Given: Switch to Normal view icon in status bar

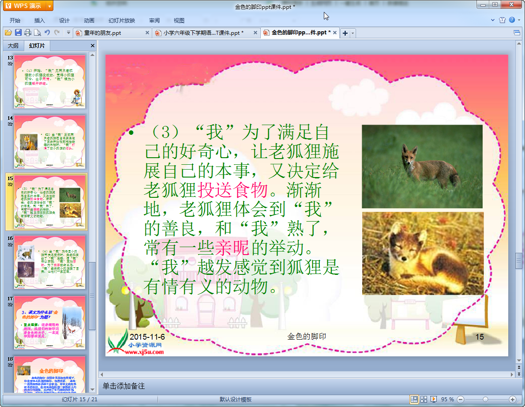Looking at the screenshot, I should pyautogui.click(x=414, y=400).
